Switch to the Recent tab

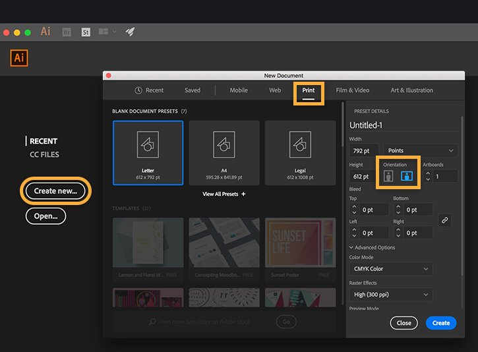click(149, 90)
